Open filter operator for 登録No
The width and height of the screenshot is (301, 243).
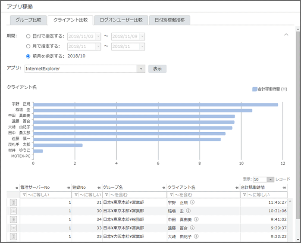76,195
